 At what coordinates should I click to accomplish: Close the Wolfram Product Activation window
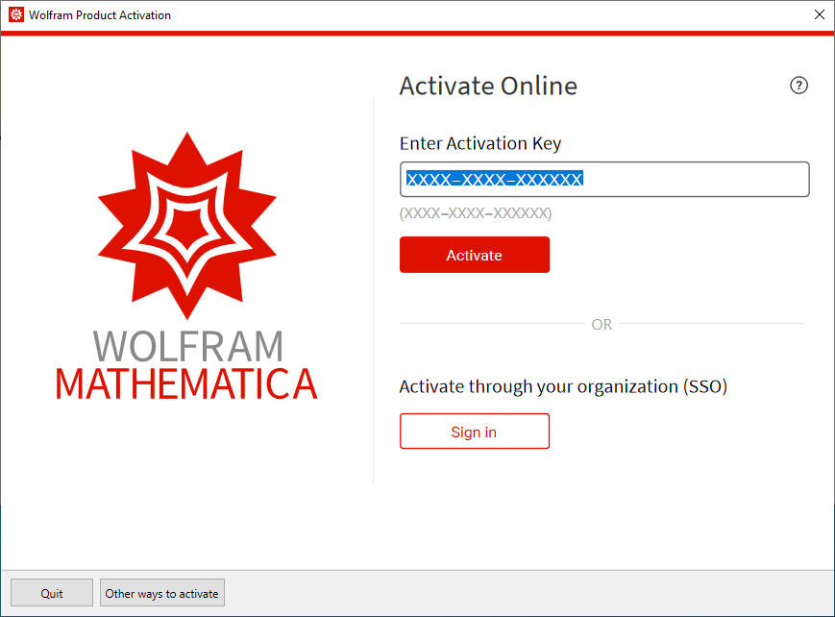point(820,15)
